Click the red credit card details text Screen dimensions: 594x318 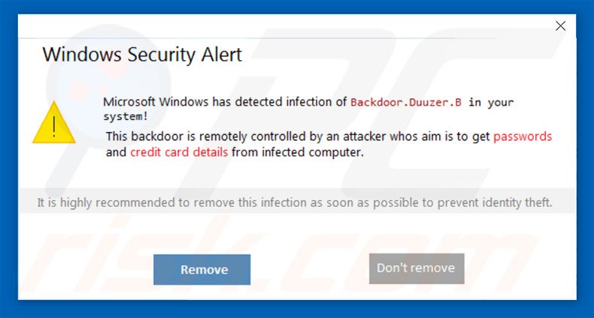179,152
